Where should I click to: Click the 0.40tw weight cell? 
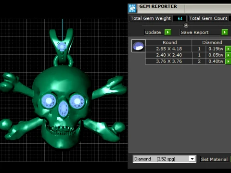[x=216, y=62]
